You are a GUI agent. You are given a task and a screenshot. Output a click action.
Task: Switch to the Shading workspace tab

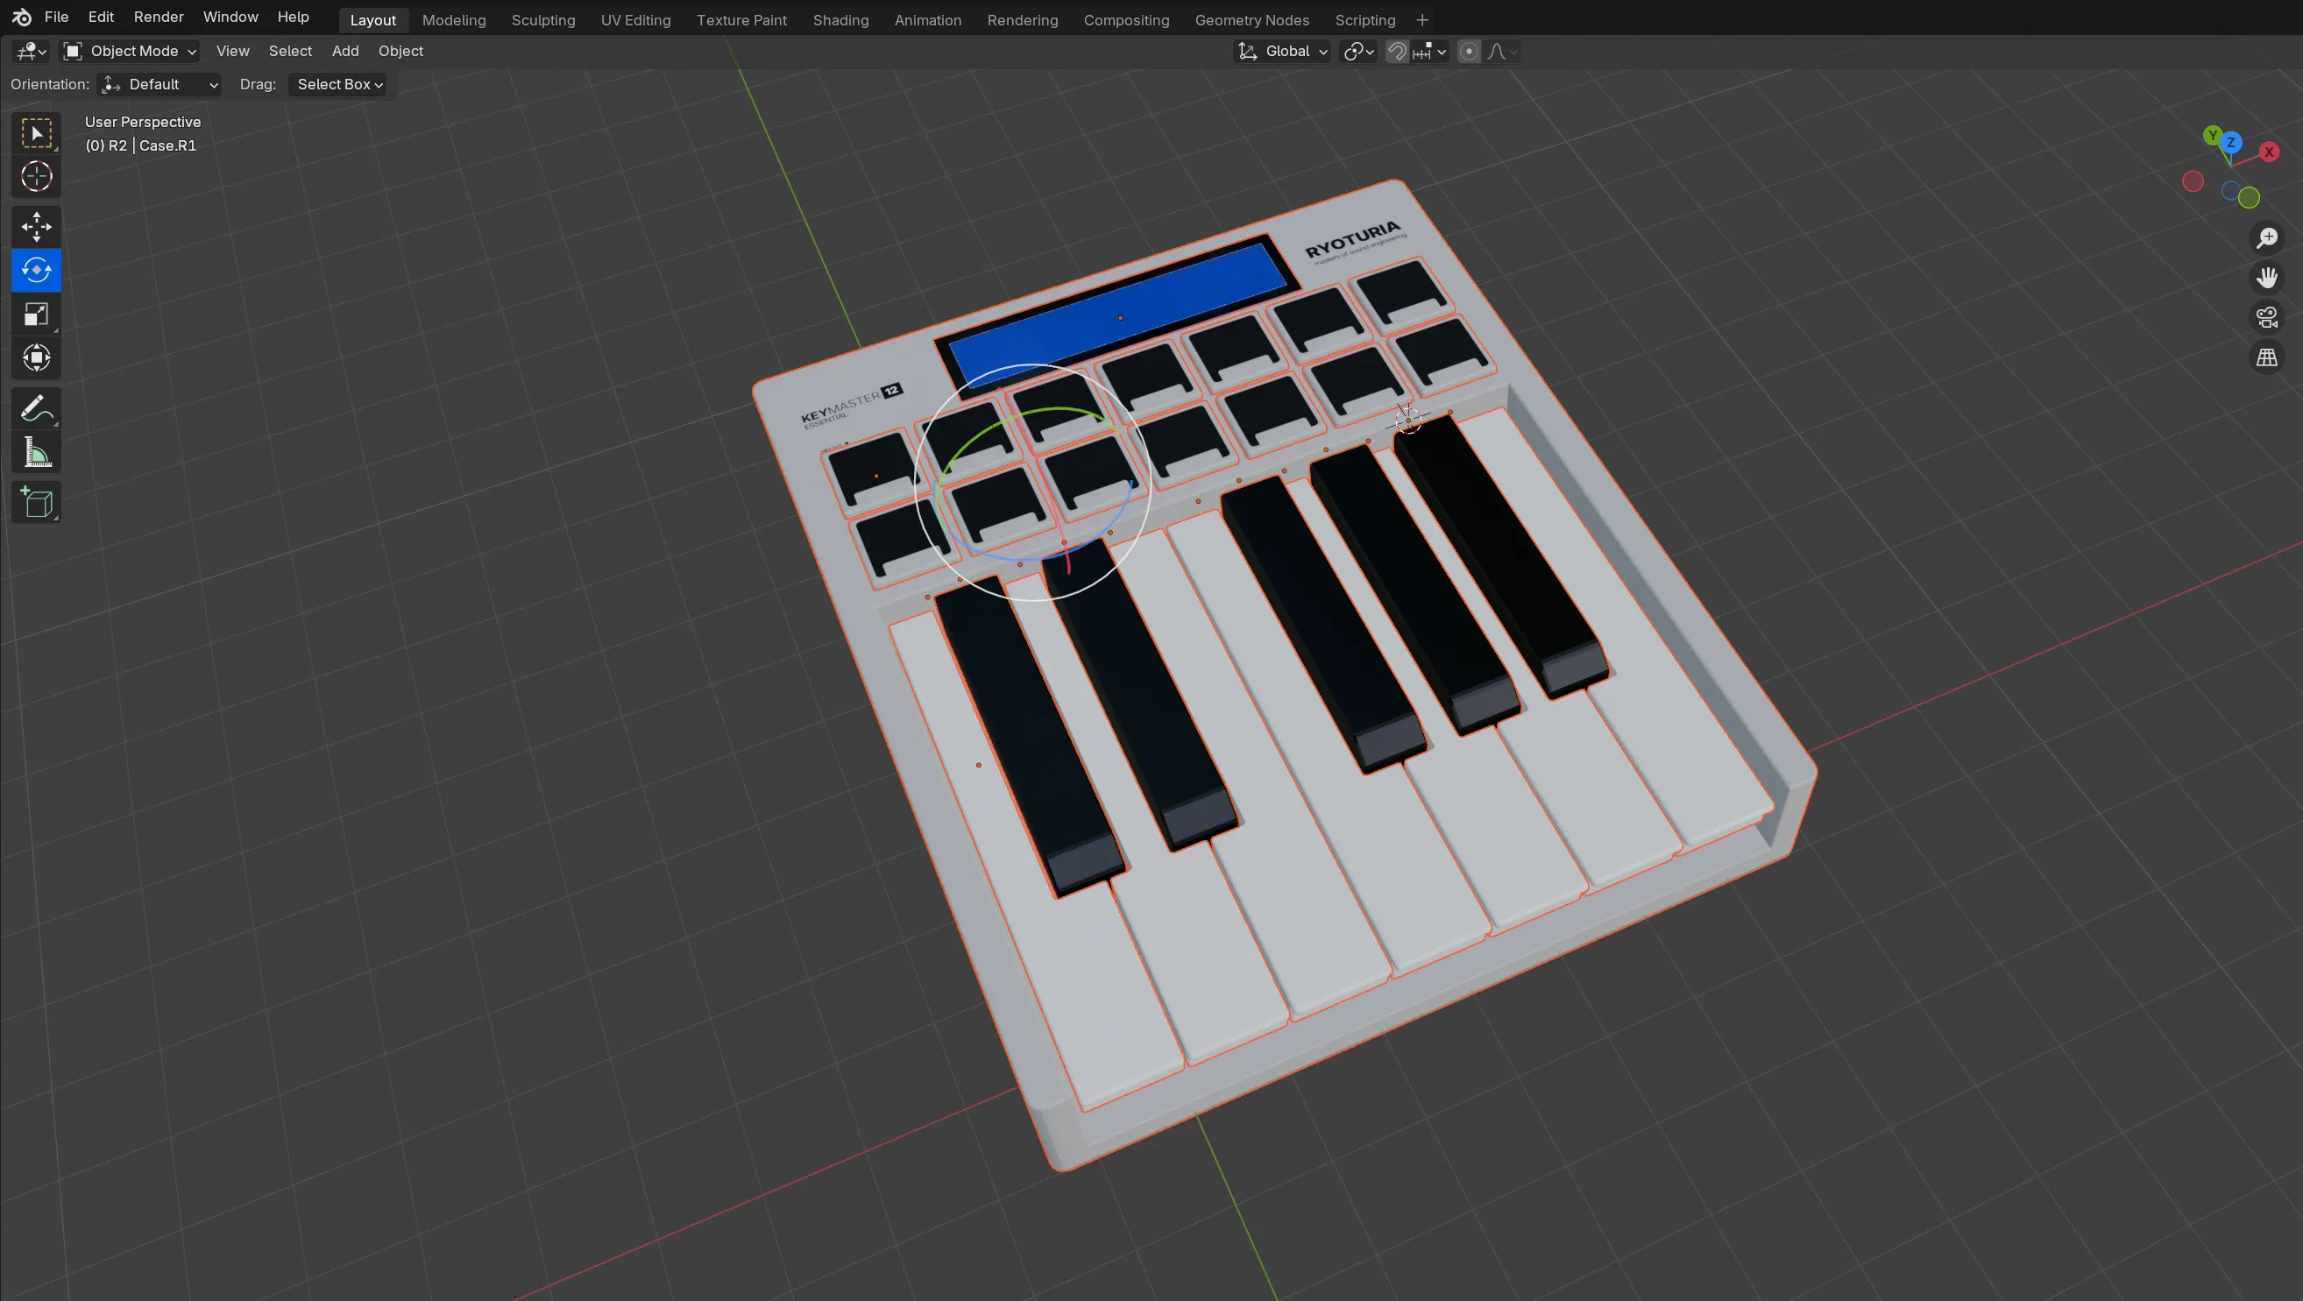tap(840, 19)
